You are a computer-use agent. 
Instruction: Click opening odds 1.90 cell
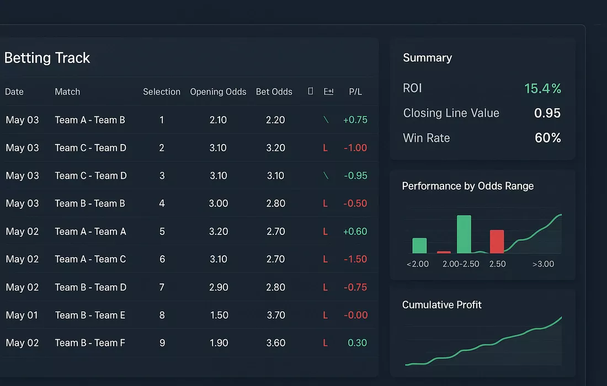tap(219, 343)
